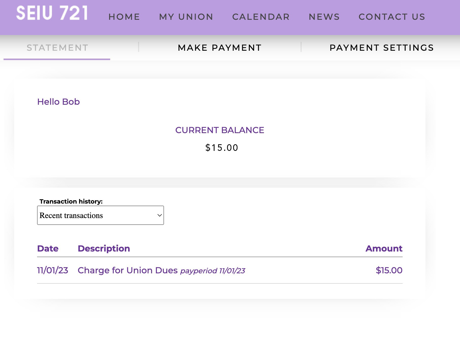Open the Charge for Union Dues entry

coord(127,270)
